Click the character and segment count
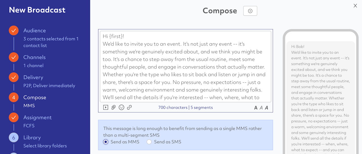The image size is (362, 154). (x=186, y=108)
